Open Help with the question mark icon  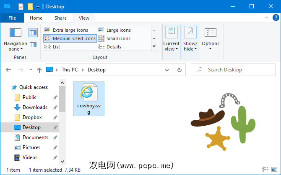tap(276, 18)
